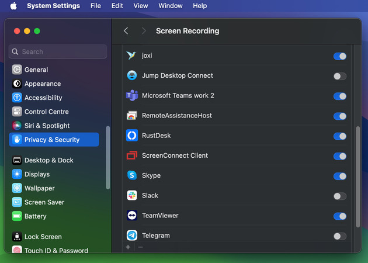Image resolution: width=368 pixels, height=263 pixels.
Task: Open the System Settings menu
Action: pos(53,6)
